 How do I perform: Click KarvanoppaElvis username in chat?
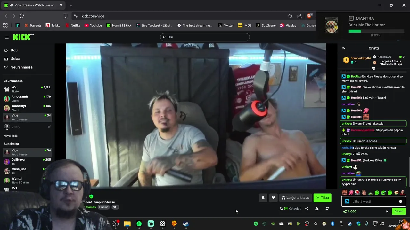363,130
